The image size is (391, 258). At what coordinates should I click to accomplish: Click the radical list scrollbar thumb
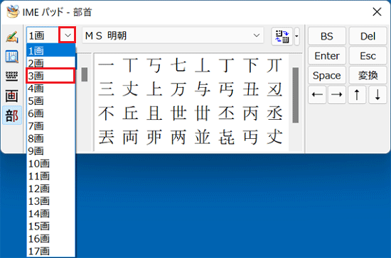(x=85, y=74)
